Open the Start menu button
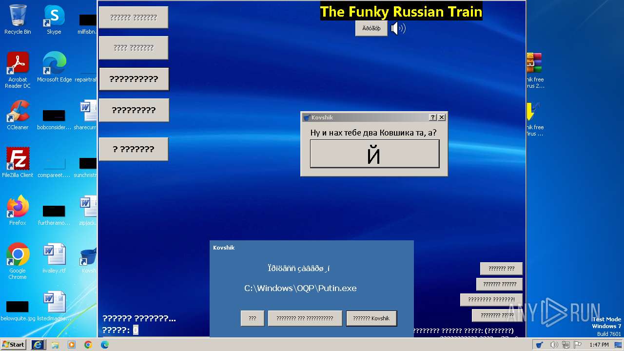Image resolution: width=624 pixels, height=351 pixels. (13, 345)
